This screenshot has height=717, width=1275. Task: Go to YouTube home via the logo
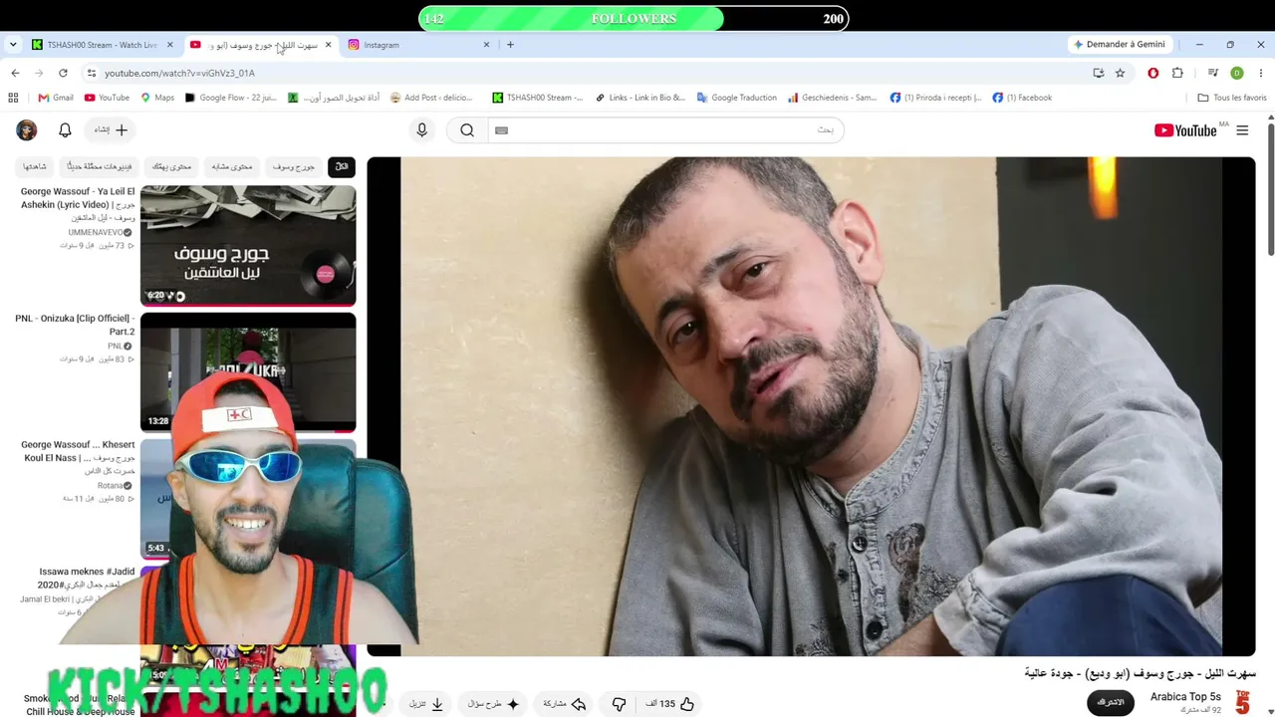point(1185,130)
